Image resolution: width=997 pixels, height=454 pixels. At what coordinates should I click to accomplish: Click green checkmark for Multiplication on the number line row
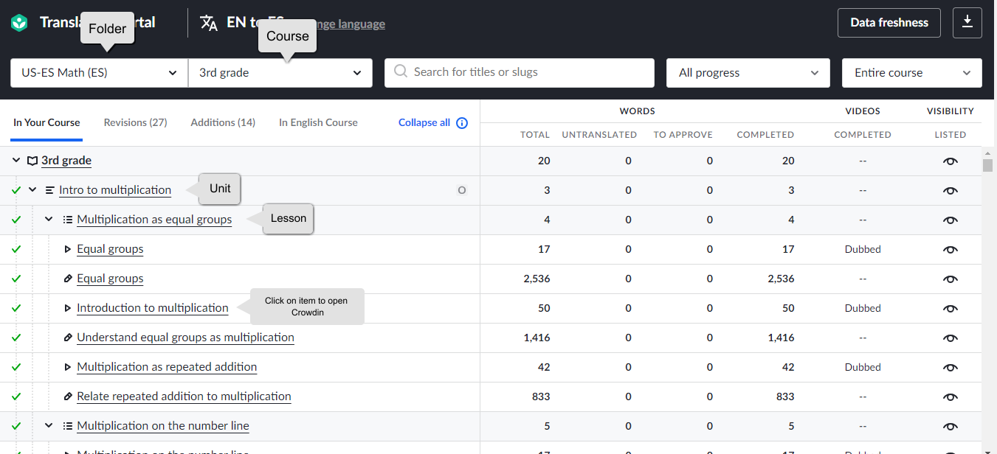pyautogui.click(x=16, y=426)
